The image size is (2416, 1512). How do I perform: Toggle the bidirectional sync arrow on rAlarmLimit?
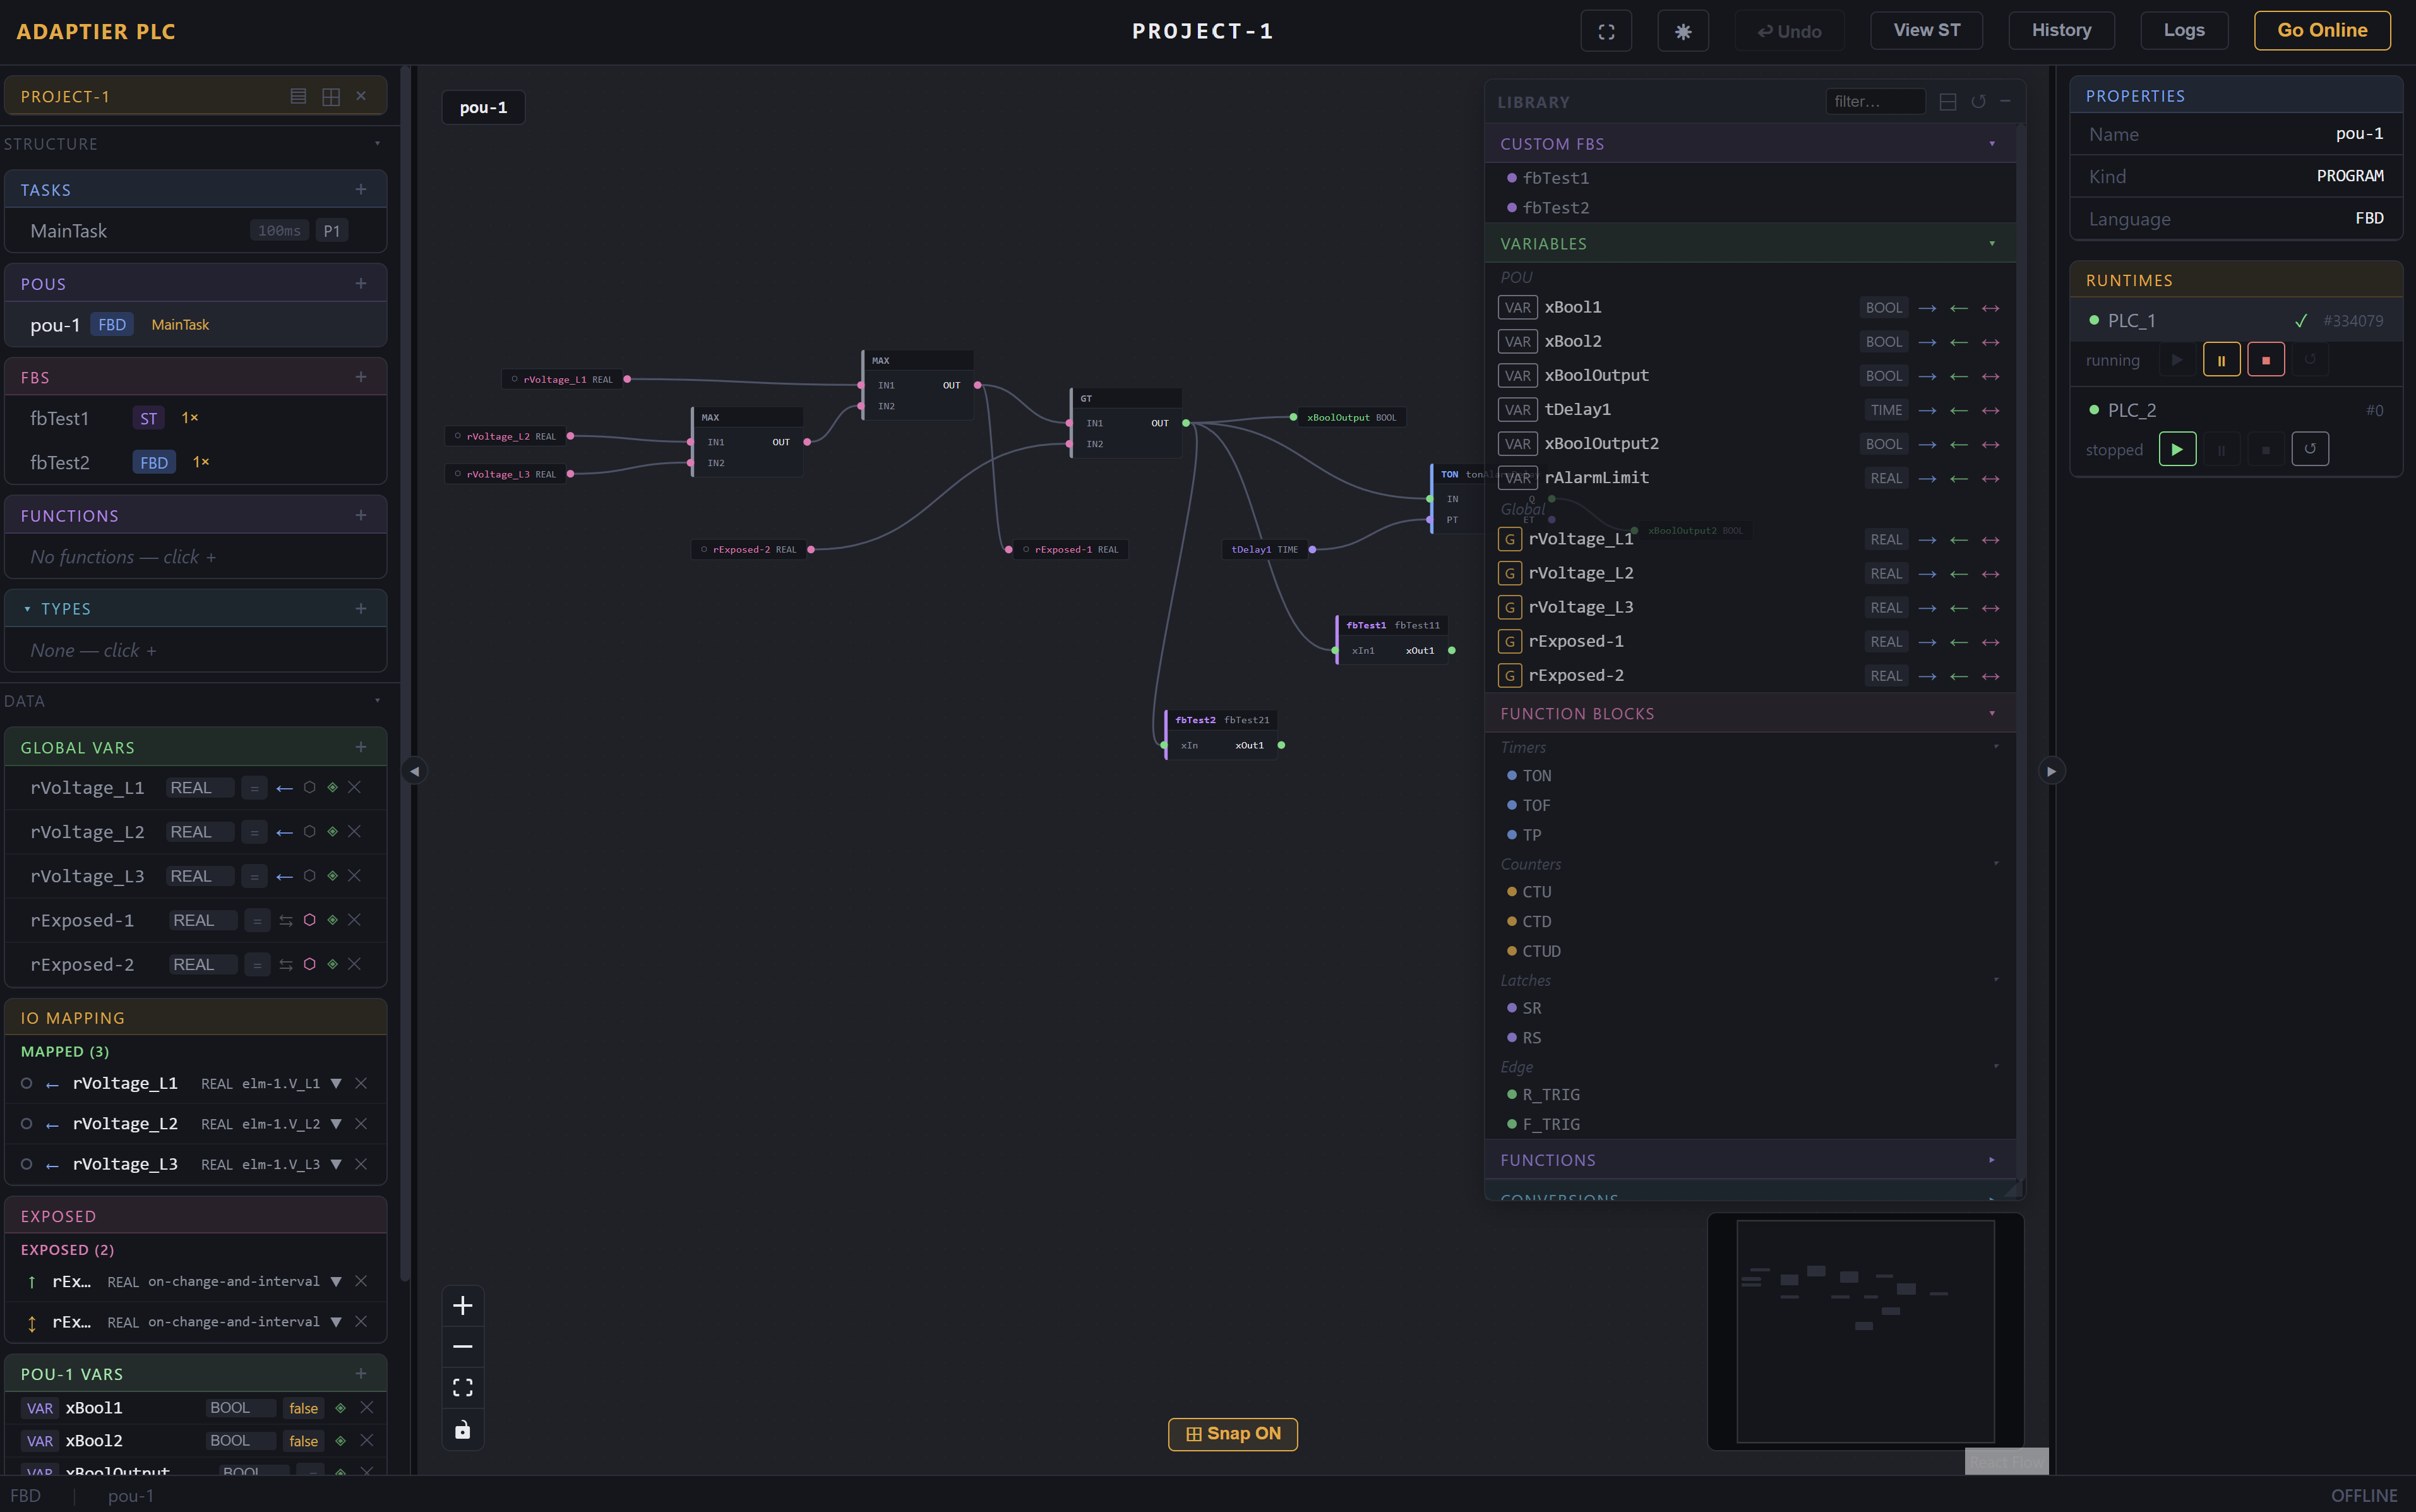click(1990, 478)
